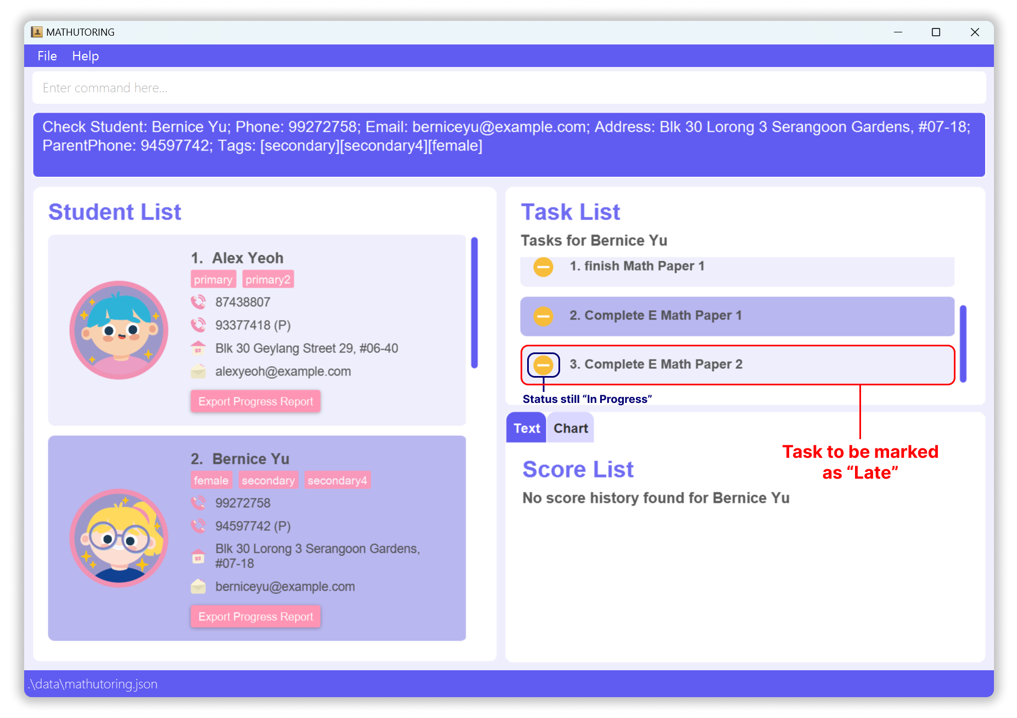The height and width of the screenshot is (718, 1017).
Task: Click the house icon beside Blk 30 Geylang Street
Action: click(198, 348)
